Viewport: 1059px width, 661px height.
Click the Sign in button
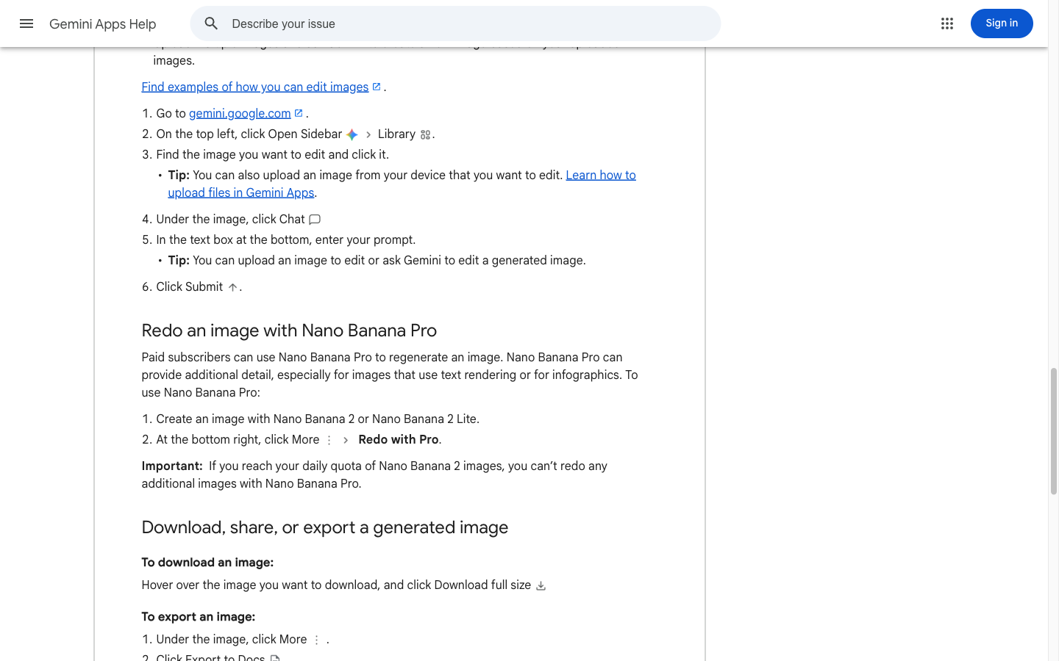(x=1002, y=24)
